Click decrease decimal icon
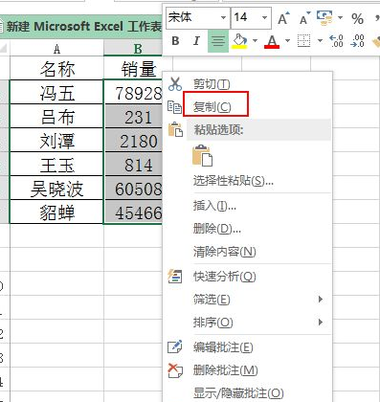 tap(357, 41)
